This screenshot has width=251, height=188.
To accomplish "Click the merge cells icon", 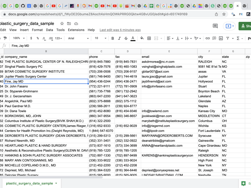I will pos(156,38).
